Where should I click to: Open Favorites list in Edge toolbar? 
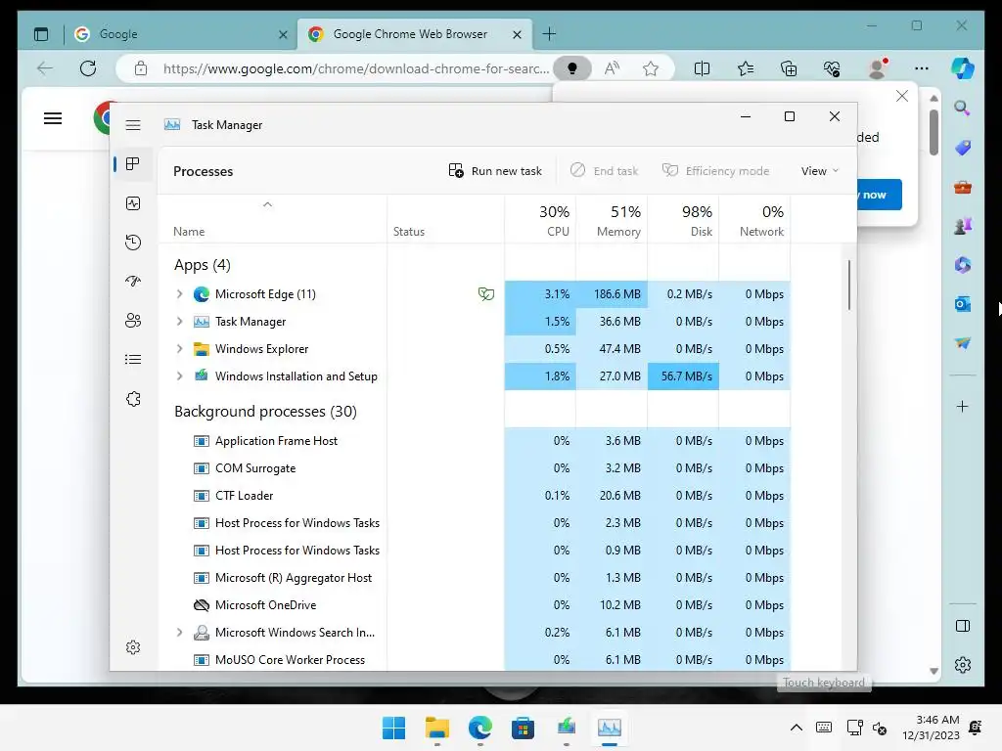tap(745, 68)
